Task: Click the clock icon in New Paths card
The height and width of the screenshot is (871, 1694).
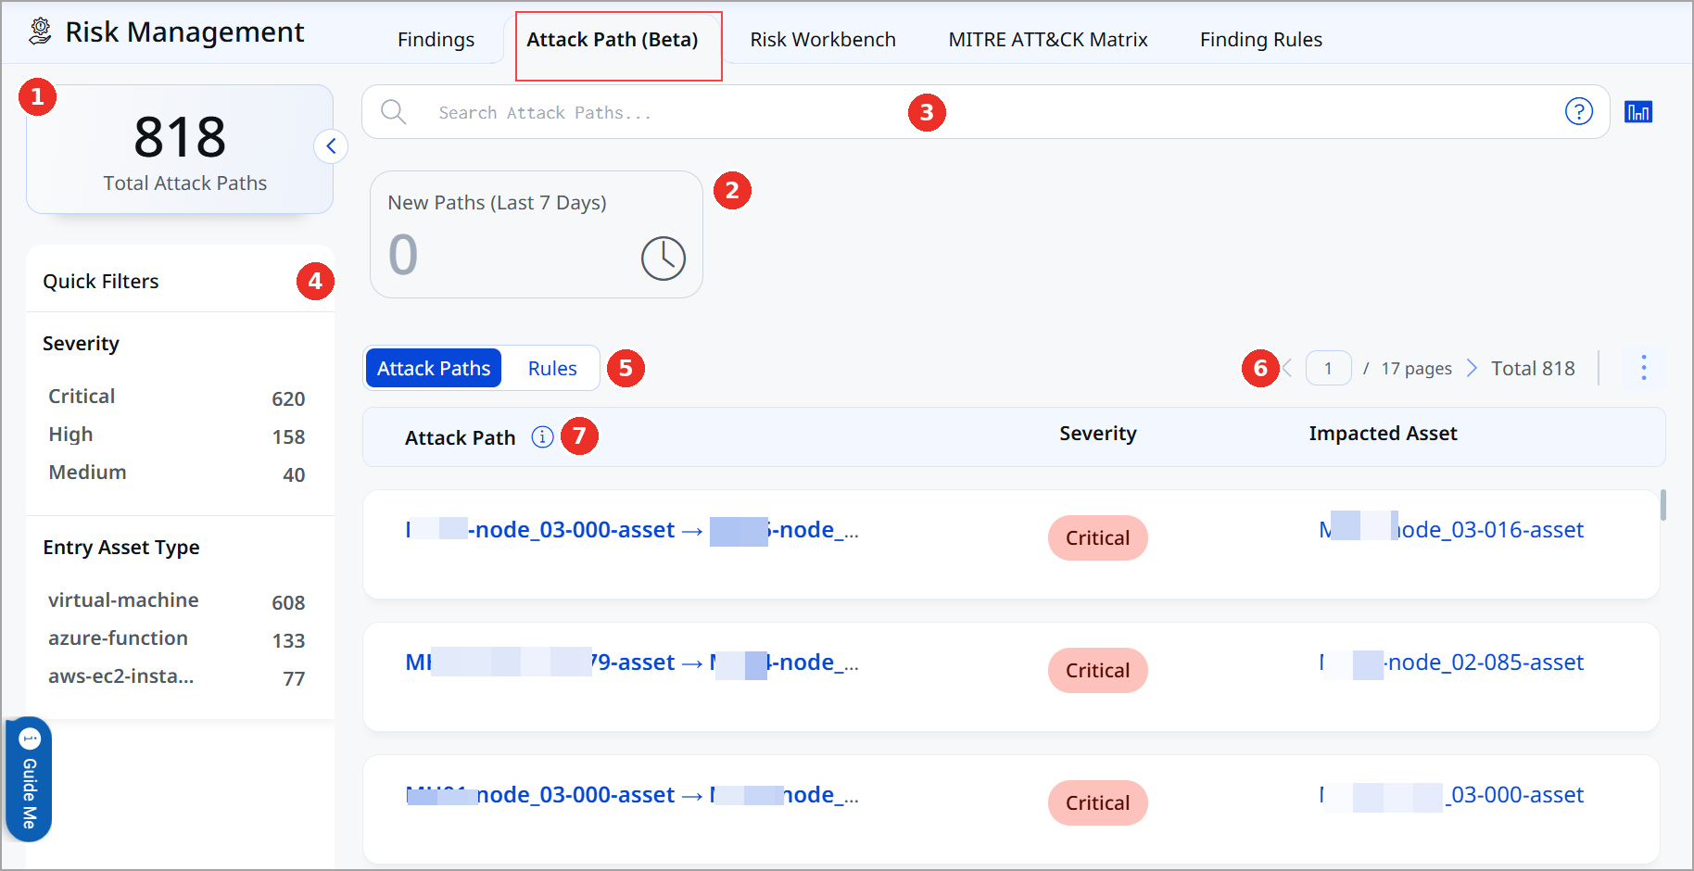Action: pos(664,258)
